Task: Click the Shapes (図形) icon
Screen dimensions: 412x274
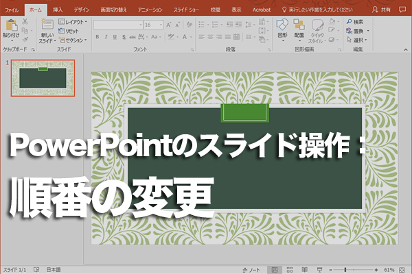Action: coord(282,25)
